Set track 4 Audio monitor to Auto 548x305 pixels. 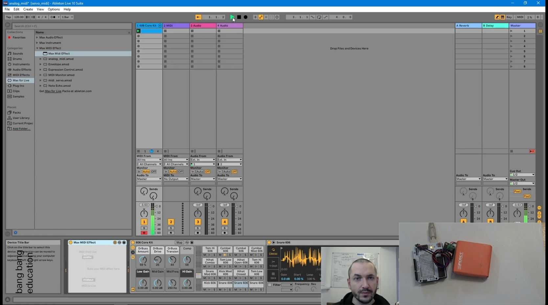227,172
